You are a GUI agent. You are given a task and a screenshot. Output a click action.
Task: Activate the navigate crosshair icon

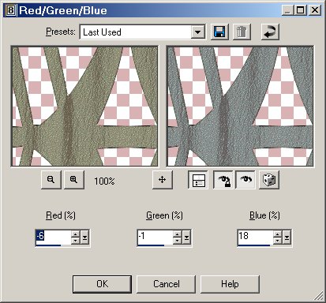(x=163, y=180)
